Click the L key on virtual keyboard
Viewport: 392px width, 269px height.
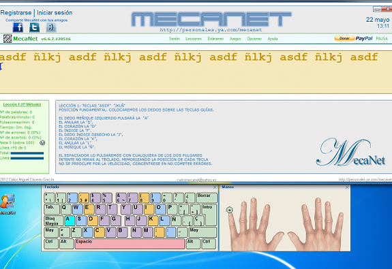click(x=164, y=221)
